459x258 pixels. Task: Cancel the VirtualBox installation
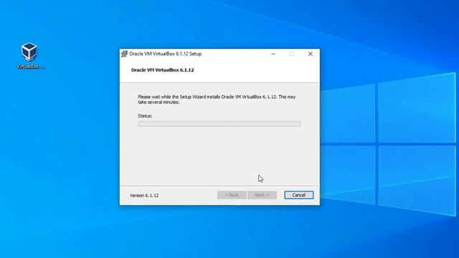click(298, 195)
